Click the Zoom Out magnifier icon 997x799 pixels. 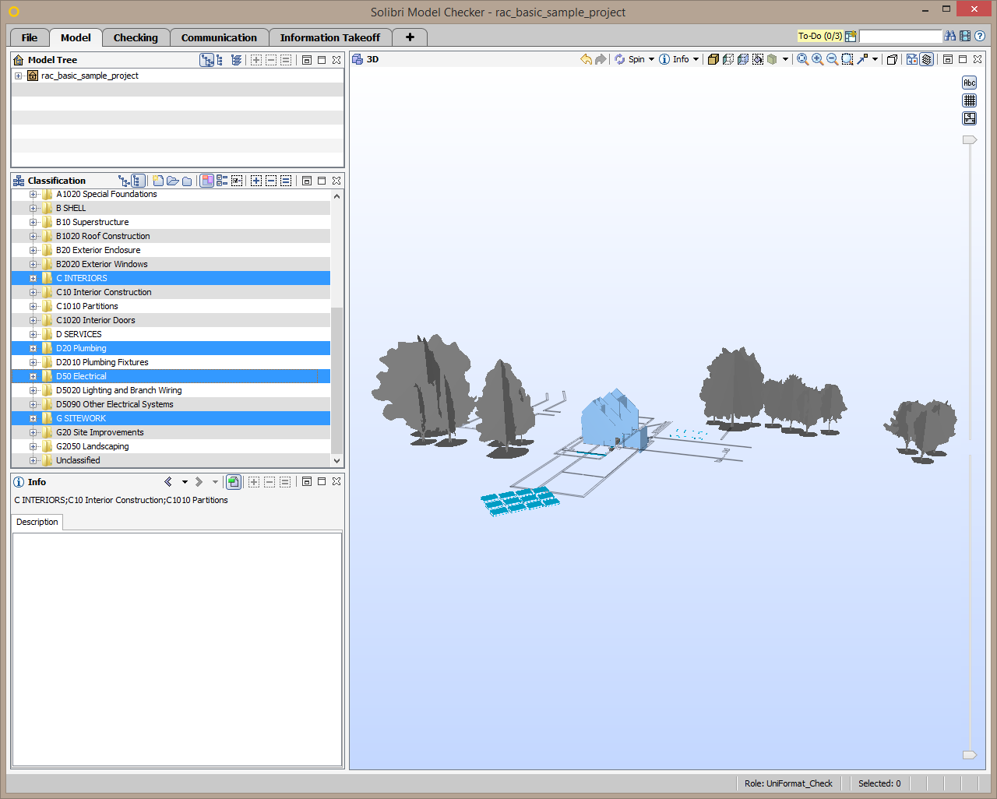tap(832, 59)
